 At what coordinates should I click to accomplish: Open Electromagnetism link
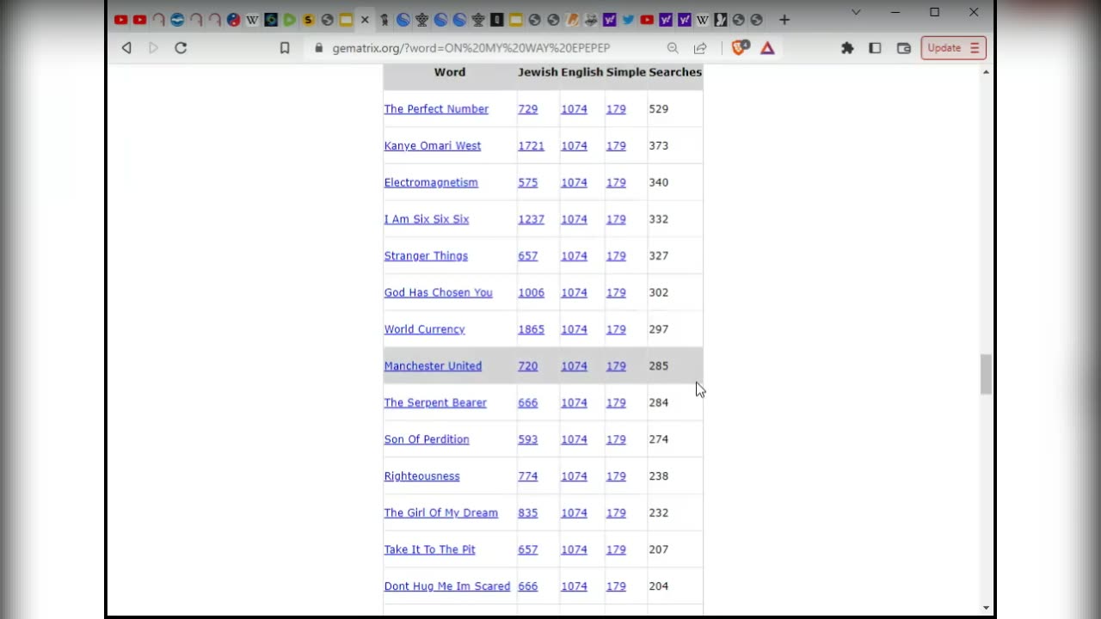(431, 182)
